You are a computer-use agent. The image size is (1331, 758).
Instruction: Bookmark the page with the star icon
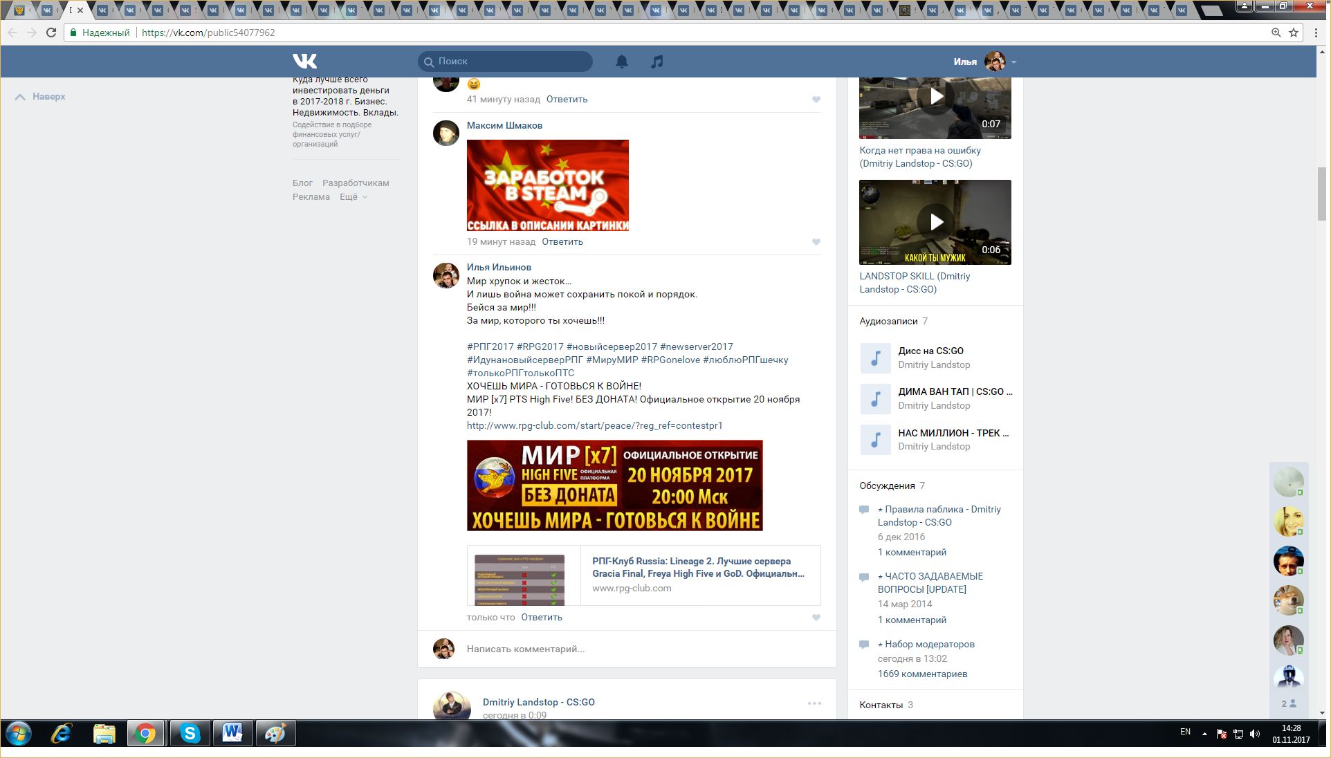(1294, 33)
